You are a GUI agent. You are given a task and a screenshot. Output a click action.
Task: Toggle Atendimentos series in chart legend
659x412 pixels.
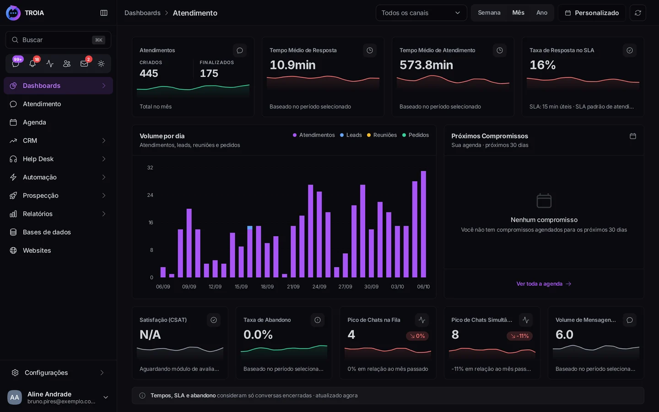click(314, 135)
